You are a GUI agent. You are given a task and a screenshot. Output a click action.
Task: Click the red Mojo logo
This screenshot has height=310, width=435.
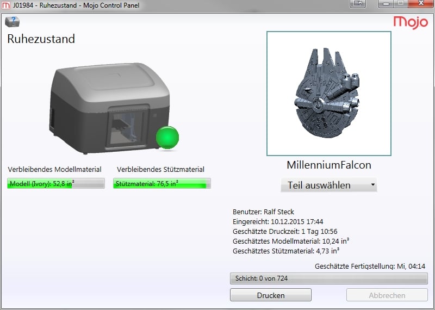(x=411, y=22)
